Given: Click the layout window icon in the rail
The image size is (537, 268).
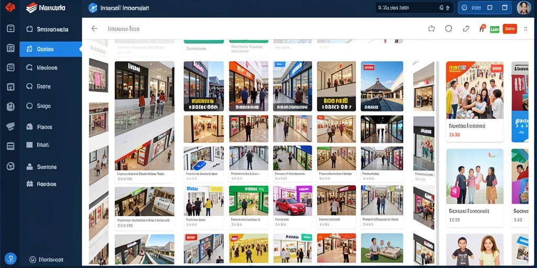Looking at the screenshot, I should point(10,87).
